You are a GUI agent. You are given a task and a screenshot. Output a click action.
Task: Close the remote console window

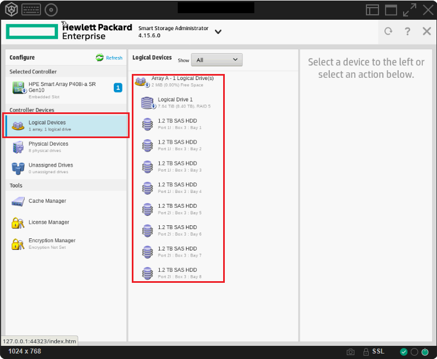(x=428, y=10)
